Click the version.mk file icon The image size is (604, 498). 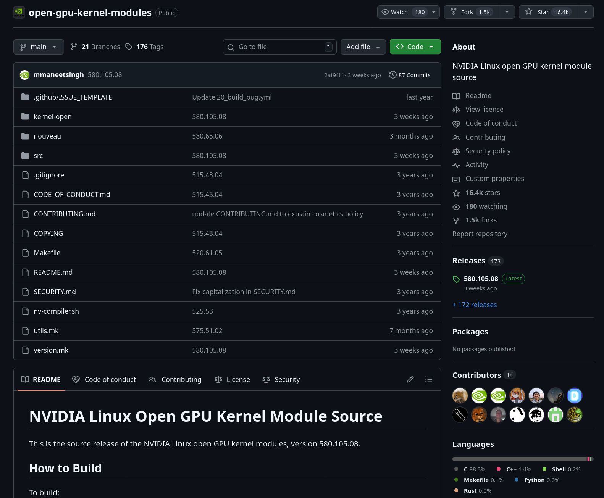point(25,350)
